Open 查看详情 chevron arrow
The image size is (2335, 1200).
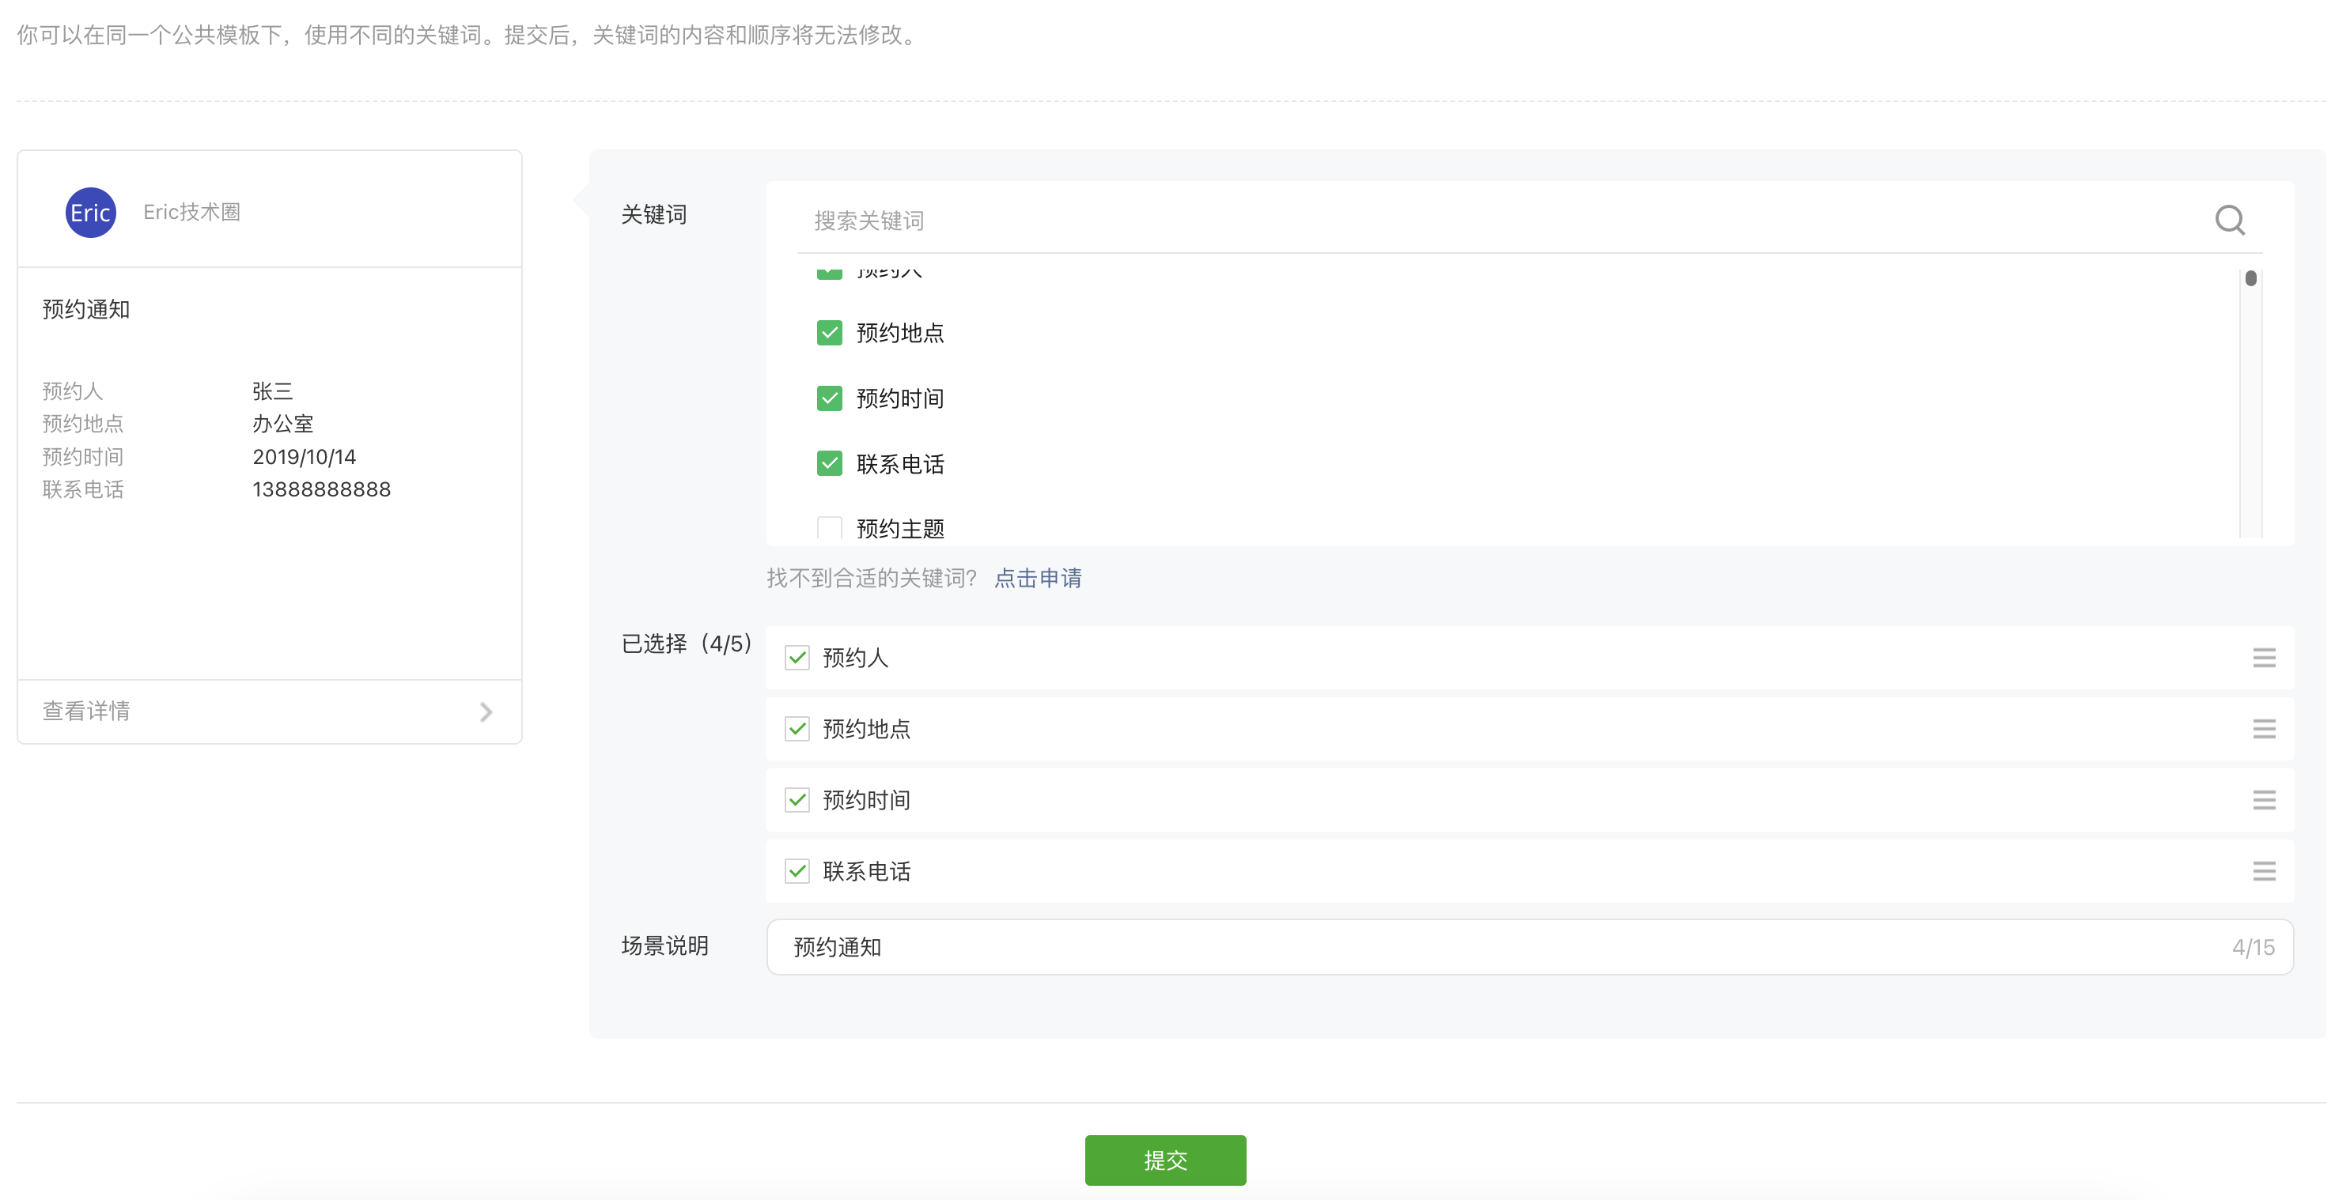click(x=486, y=711)
